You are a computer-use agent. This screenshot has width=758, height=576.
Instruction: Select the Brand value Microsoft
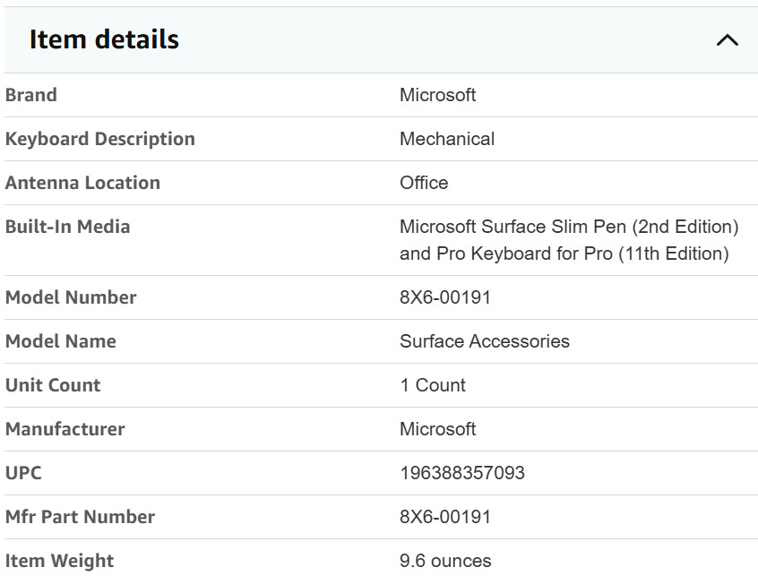437,95
